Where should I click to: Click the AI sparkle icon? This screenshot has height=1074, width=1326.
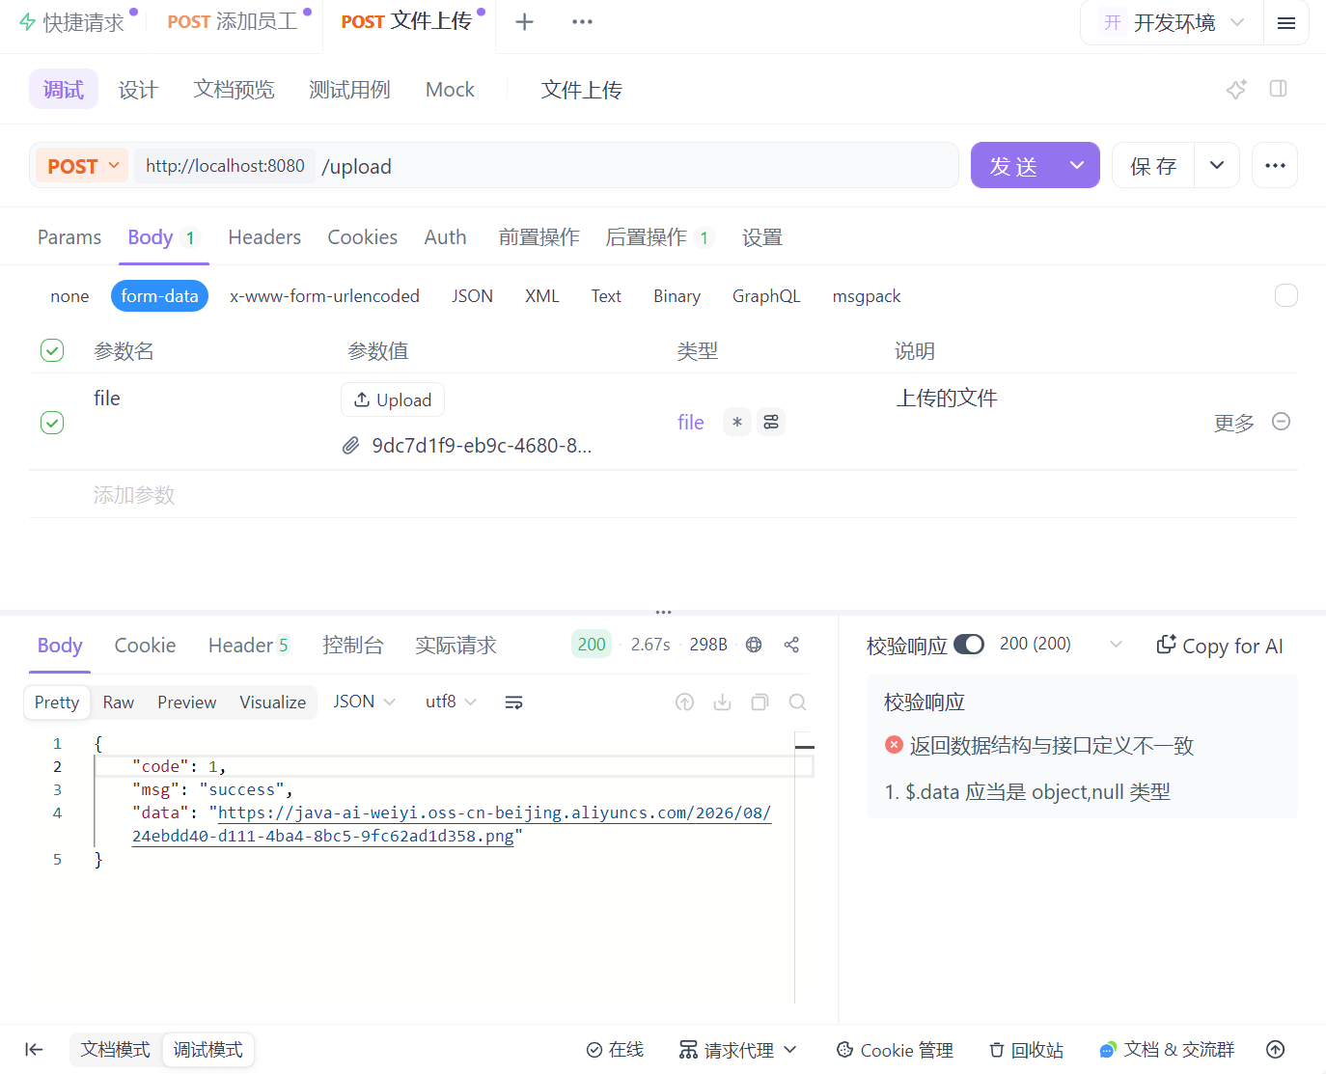[x=1236, y=89]
